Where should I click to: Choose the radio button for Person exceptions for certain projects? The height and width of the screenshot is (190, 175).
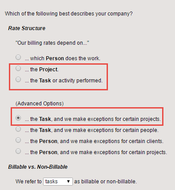click(18, 151)
